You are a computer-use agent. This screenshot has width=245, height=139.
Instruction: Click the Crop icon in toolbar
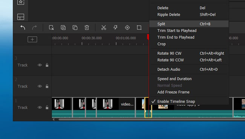click(139, 28)
